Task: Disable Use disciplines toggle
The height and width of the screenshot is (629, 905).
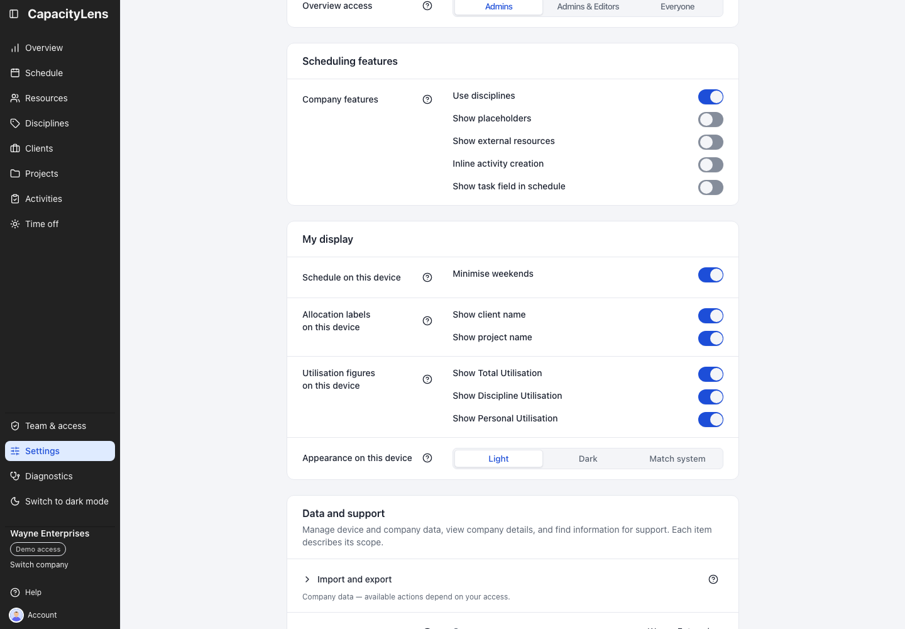Action: tap(711, 97)
